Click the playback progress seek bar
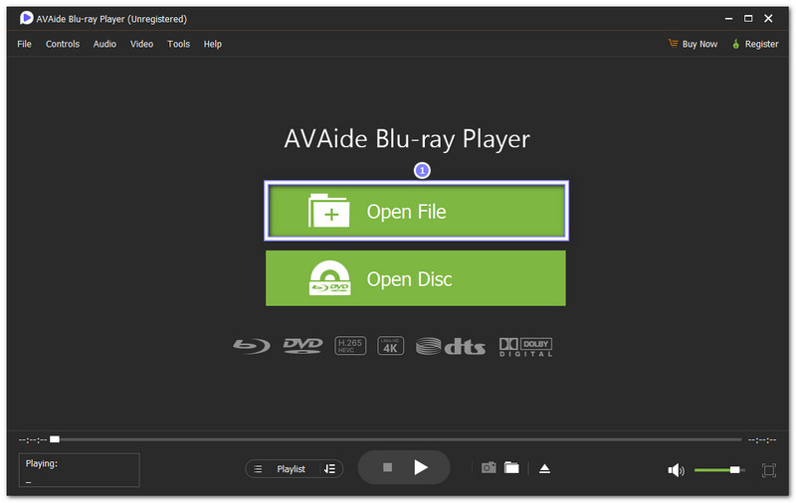Viewport: 796px width, 503px height. (x=398, y=438)
